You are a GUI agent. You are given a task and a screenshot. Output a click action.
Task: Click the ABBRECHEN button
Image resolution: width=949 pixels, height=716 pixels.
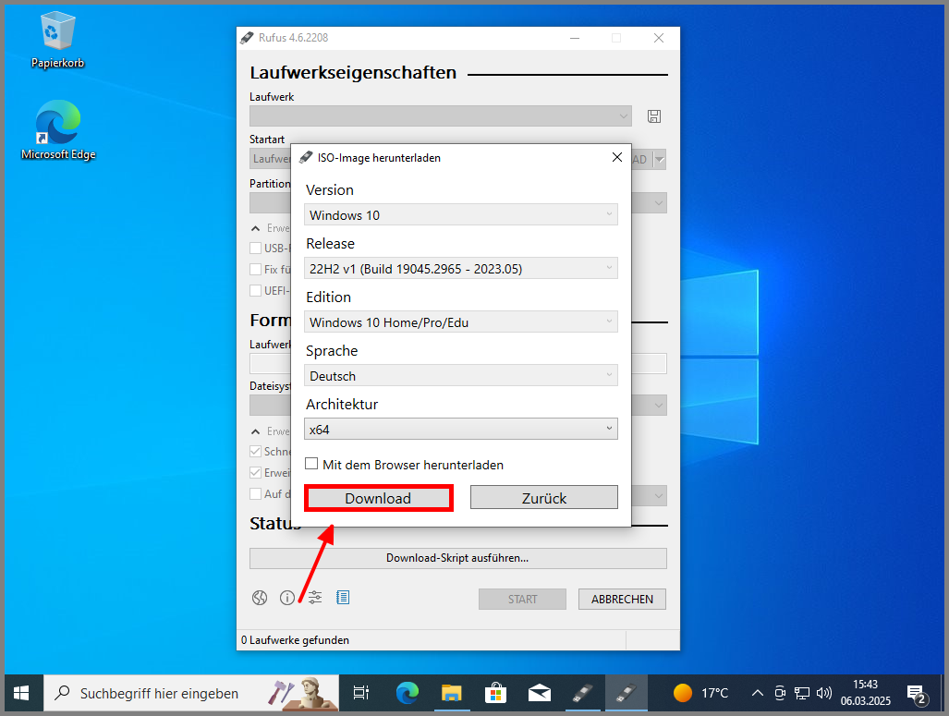point(622,600)
